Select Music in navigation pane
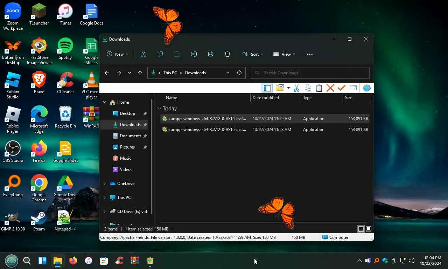Screen dimensions: 448x269 click(125, 158)
